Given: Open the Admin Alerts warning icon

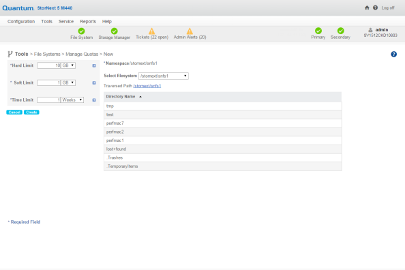Looking at the screenshot, I should coord(190,31).
